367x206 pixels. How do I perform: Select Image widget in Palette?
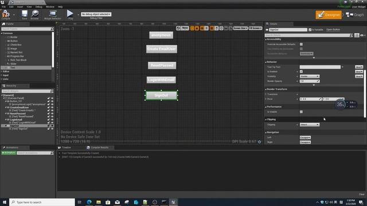(x=14, y=49)
